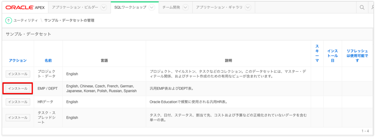
Task: Open the アプリケーション・ビルダー tab
Action: click(75, 7)
